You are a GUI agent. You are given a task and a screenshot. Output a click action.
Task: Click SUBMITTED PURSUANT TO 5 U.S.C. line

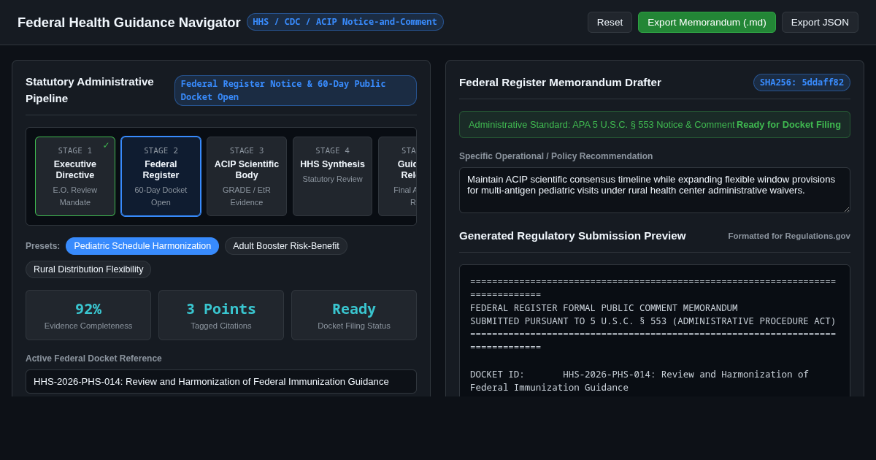click(653, 321)
